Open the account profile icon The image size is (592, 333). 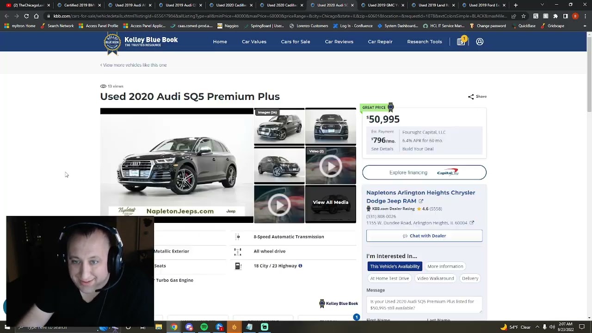click(480, 42)
